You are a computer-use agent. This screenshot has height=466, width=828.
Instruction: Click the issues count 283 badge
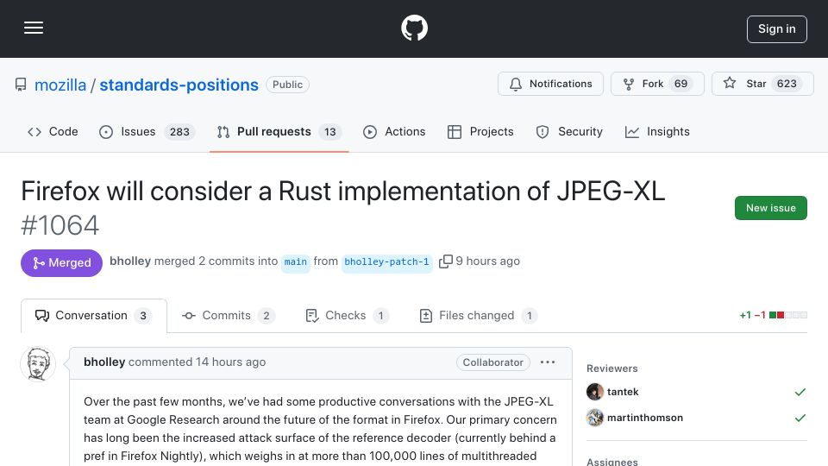(x=179, y=132)
